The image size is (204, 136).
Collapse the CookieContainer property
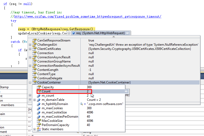(x=30, y=82)
